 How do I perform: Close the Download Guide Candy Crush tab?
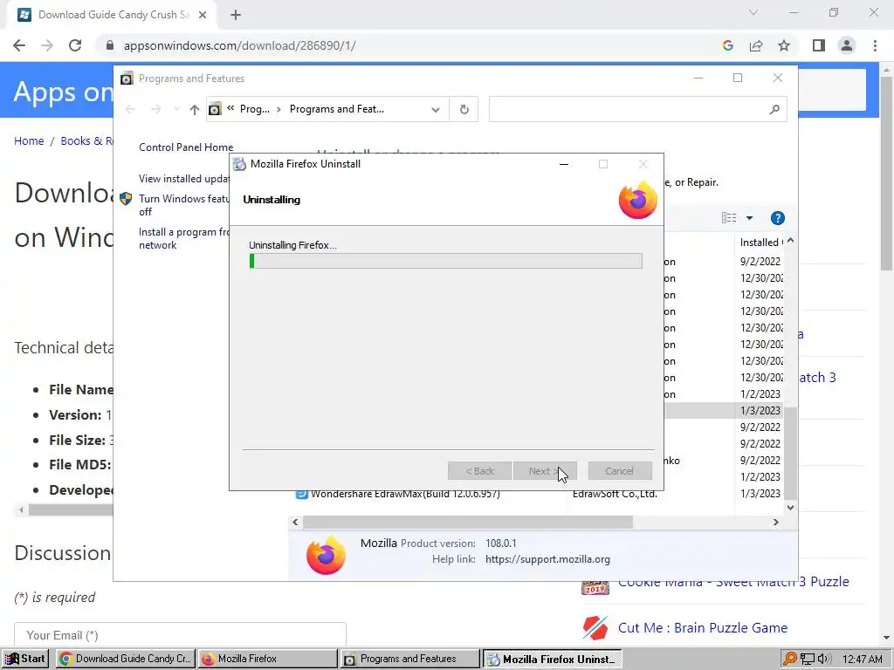203,15
